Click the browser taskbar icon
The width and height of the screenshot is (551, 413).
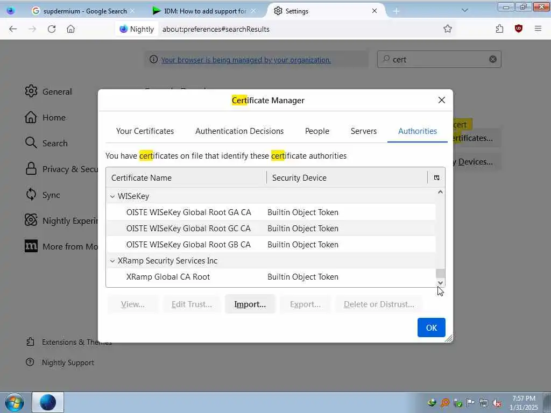coord(48,402)
